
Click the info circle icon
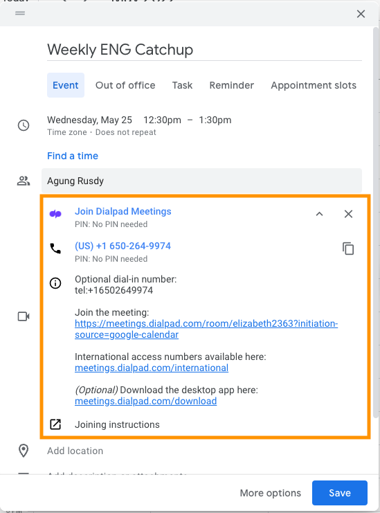(55, 283)
